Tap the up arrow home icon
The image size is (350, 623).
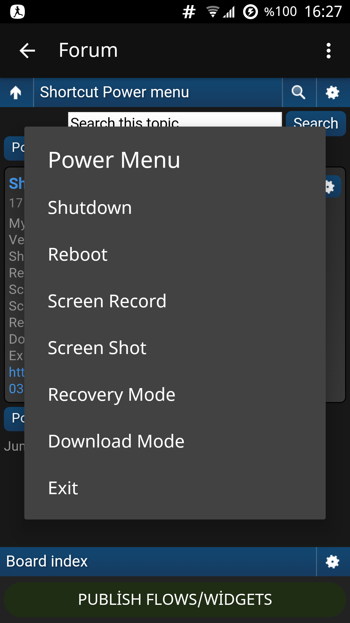(16, 92)
